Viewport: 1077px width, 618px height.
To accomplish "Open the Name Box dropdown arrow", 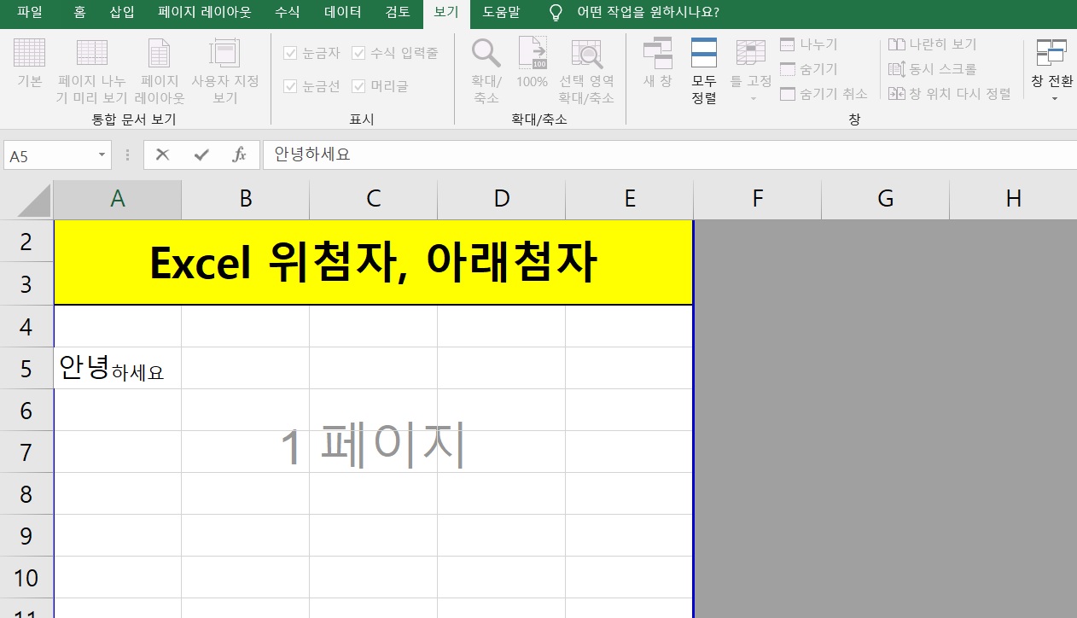I will coord(102,155).
